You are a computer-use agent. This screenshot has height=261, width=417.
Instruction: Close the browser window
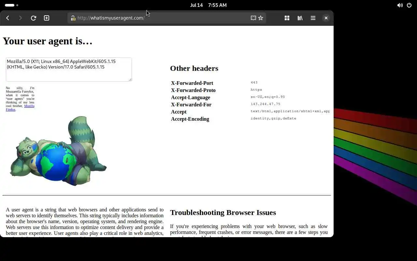pyautogui.click(x=326, y=18)
